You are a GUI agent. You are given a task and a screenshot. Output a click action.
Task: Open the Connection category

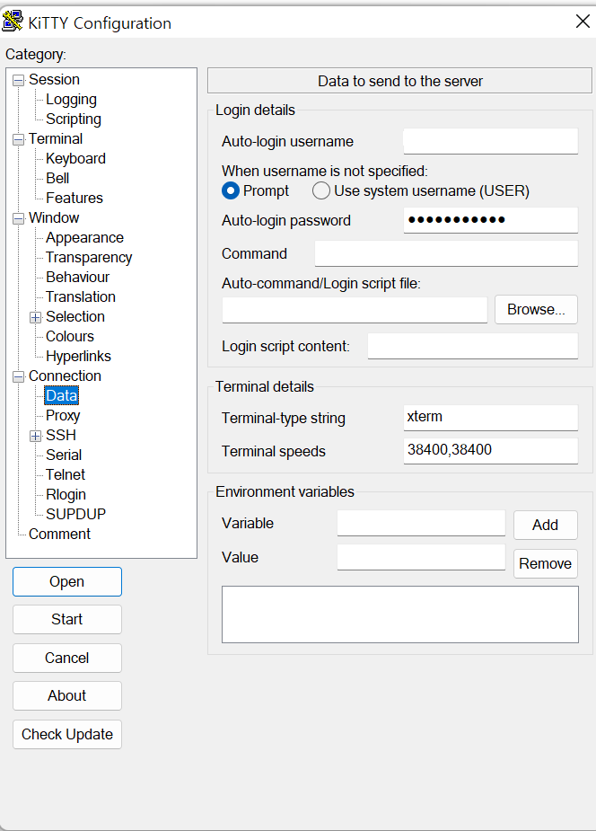click(65, 376)
